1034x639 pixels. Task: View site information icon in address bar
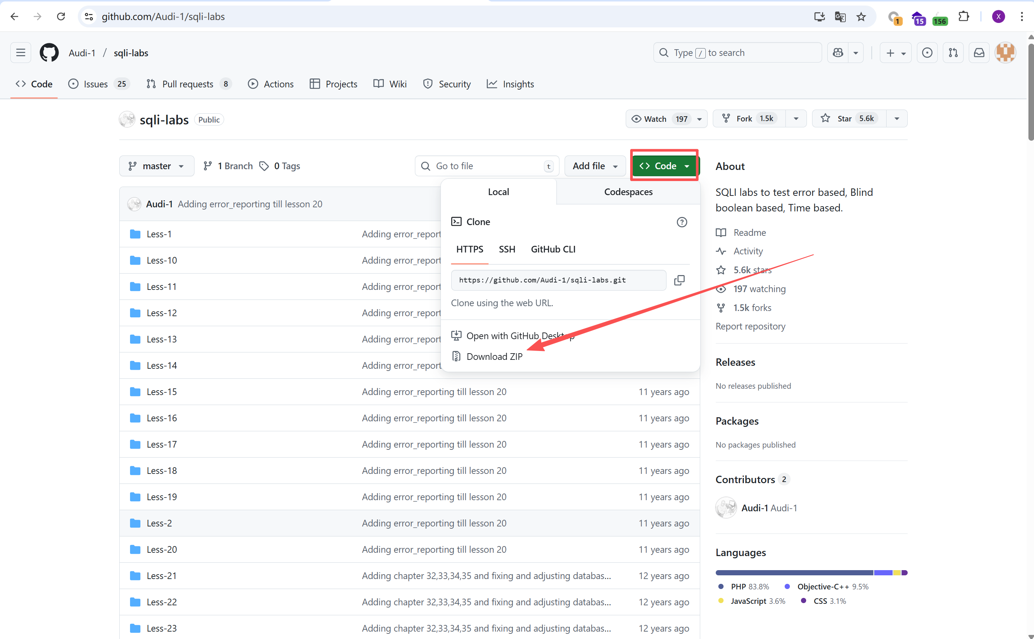coord(89,17)
